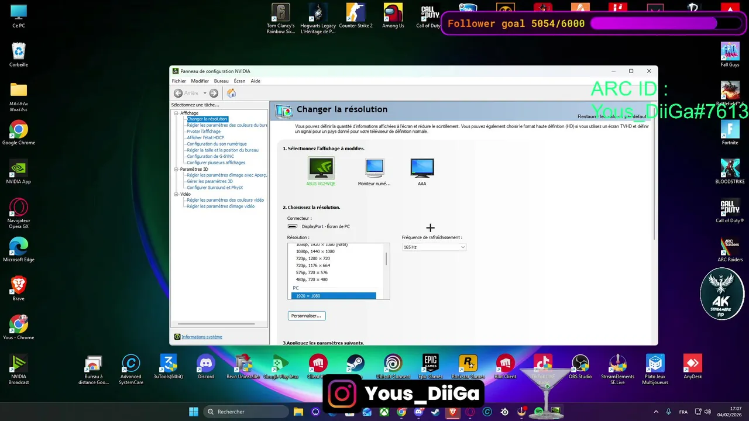Open the Informations système link
The height and width of the screenshot is (421, 749).
pyautogui.click(x=202, y=337)
